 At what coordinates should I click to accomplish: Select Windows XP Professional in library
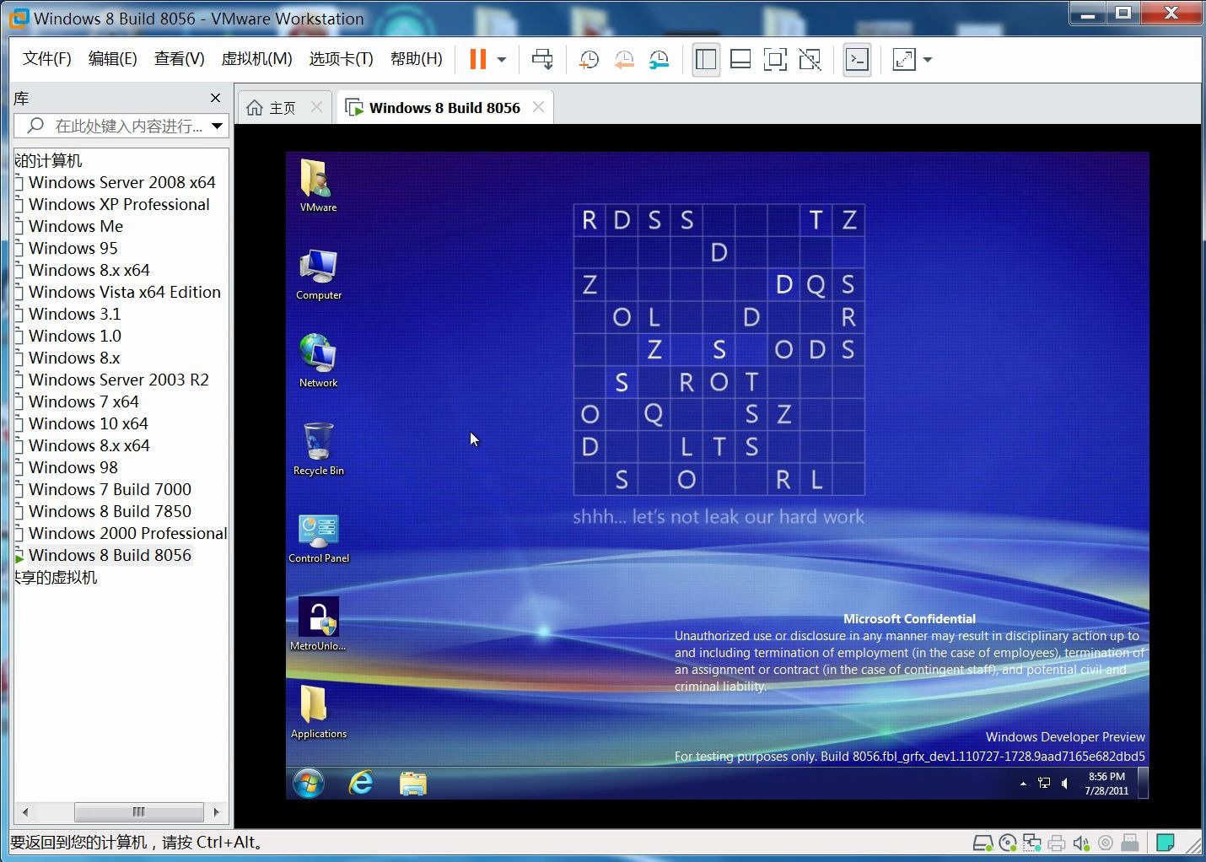(x=119, y=204)
